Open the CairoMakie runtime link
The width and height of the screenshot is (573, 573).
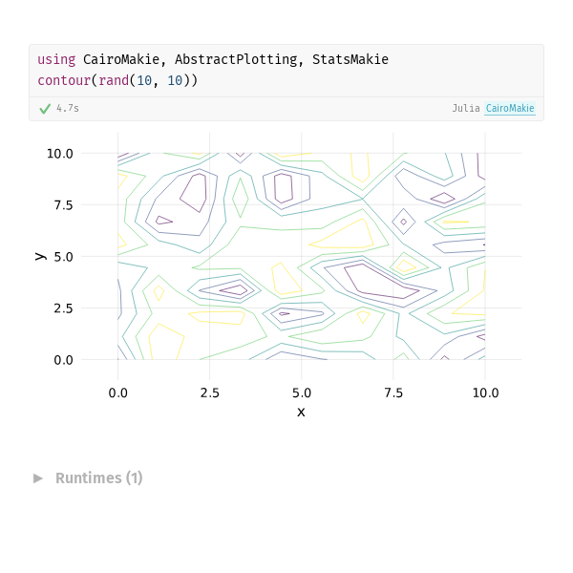point(510,108)
